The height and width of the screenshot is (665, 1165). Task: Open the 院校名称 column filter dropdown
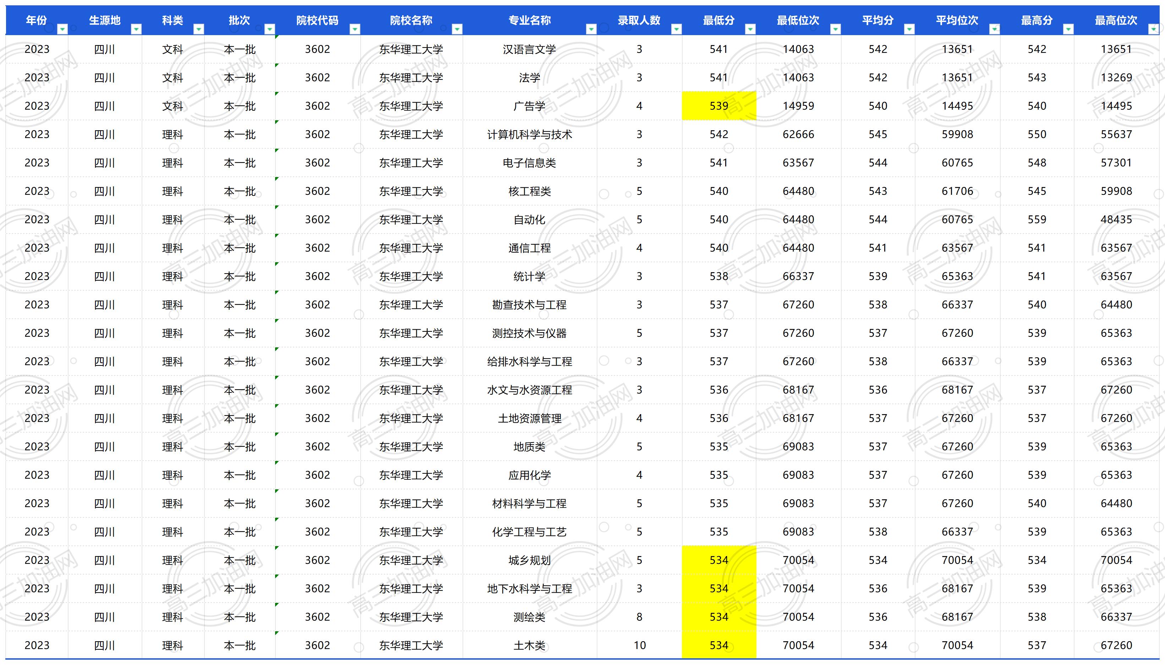[457, 29]
